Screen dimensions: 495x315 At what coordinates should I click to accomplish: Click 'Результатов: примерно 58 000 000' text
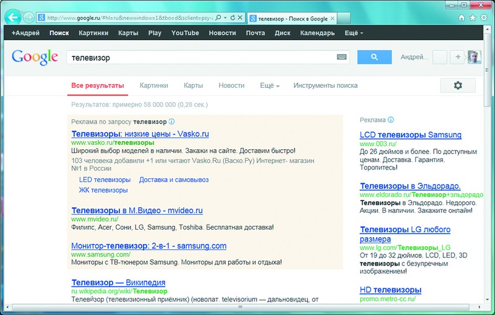pos(123,105)
